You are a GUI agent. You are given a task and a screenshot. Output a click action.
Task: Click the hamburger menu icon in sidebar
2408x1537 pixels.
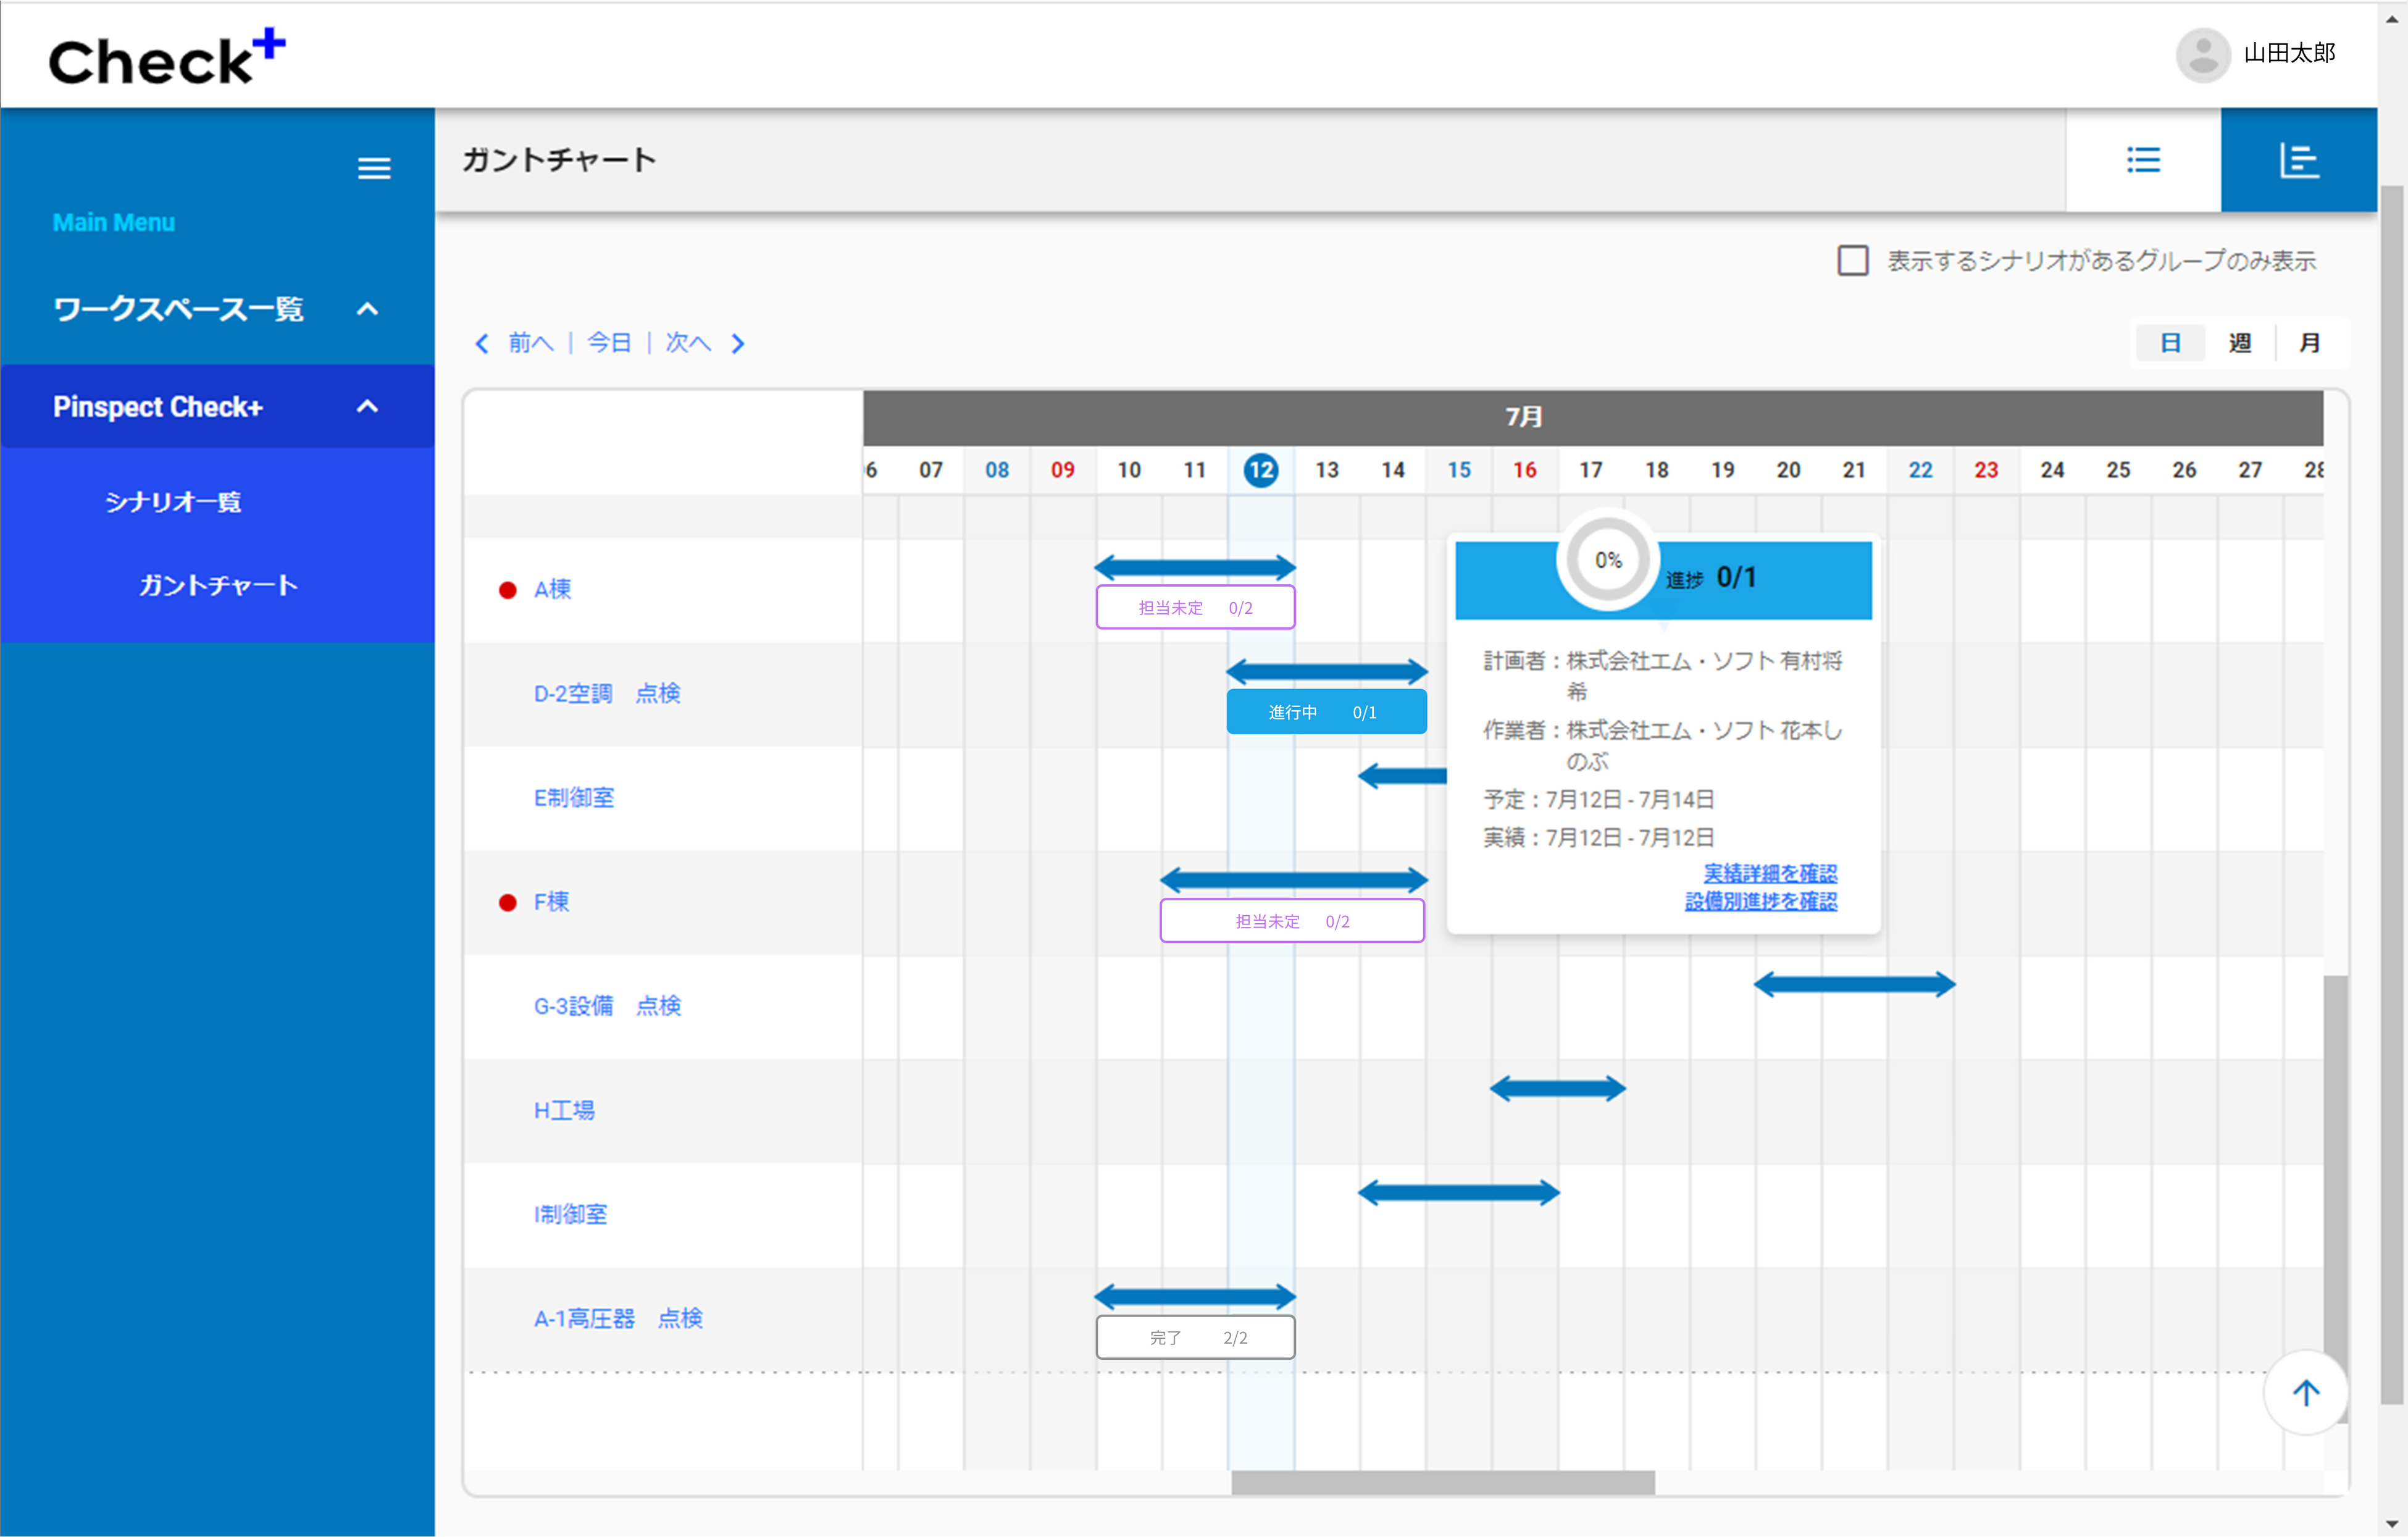pyautogui.click(x=374, y=168)
